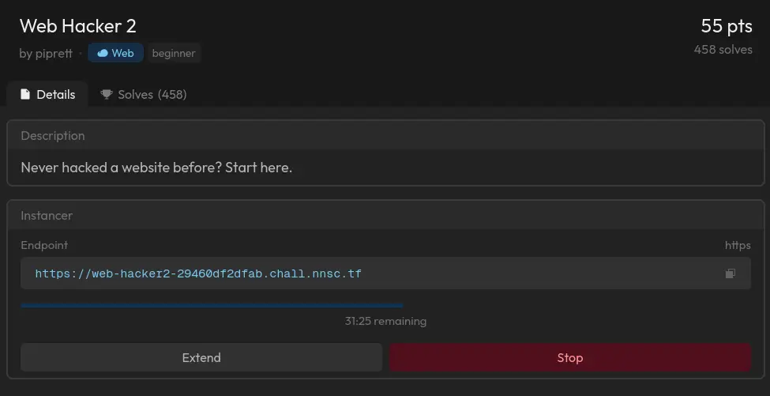Image resolution: width=770 pixels, height=396 pixels.
Task: Extend the instance timer
Action: click(201, 358)
